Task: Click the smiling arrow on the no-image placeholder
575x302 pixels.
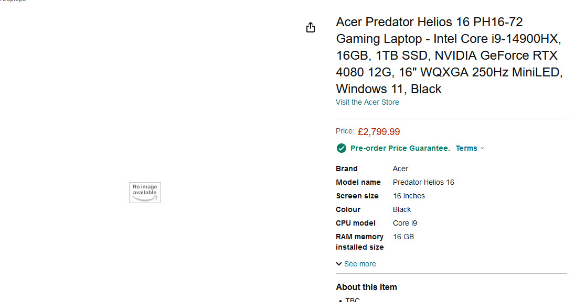Action: (x=144, y=197)
